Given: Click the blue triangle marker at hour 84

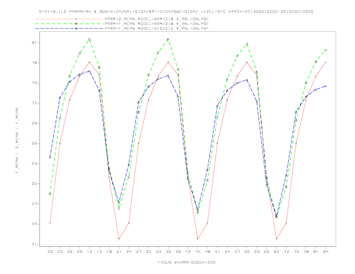Looking at the screenshot, I should click(x=325, y=86).
